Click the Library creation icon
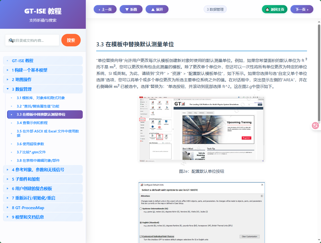321x243 pixels. (167, 102)
